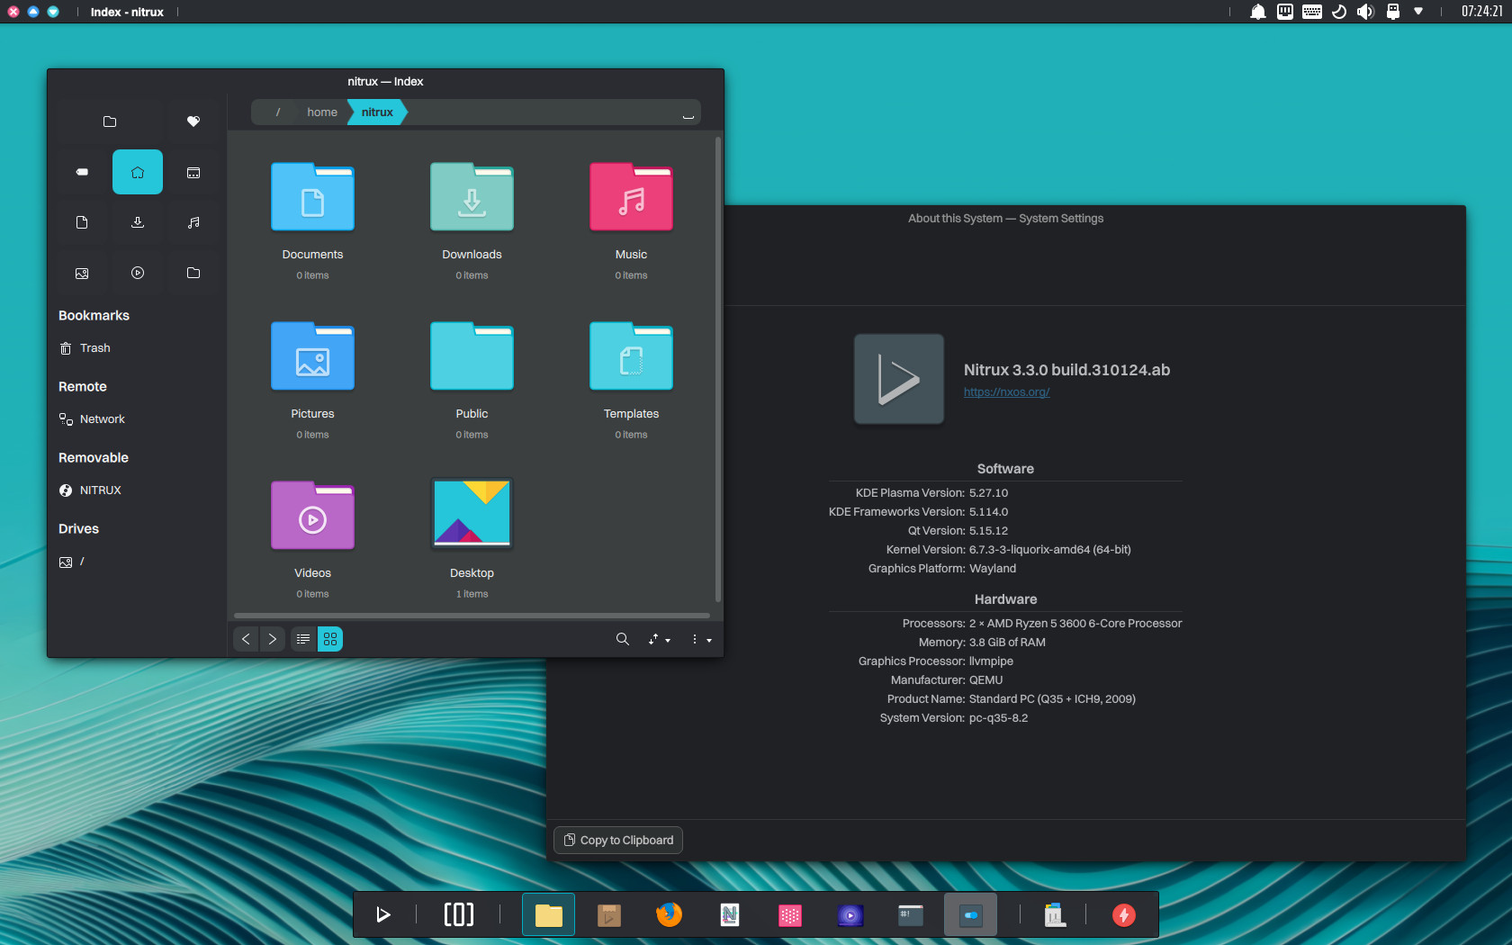Open the nxos.org link in System Settings
The image size is (1512, 945).
tap(1006, 392)
